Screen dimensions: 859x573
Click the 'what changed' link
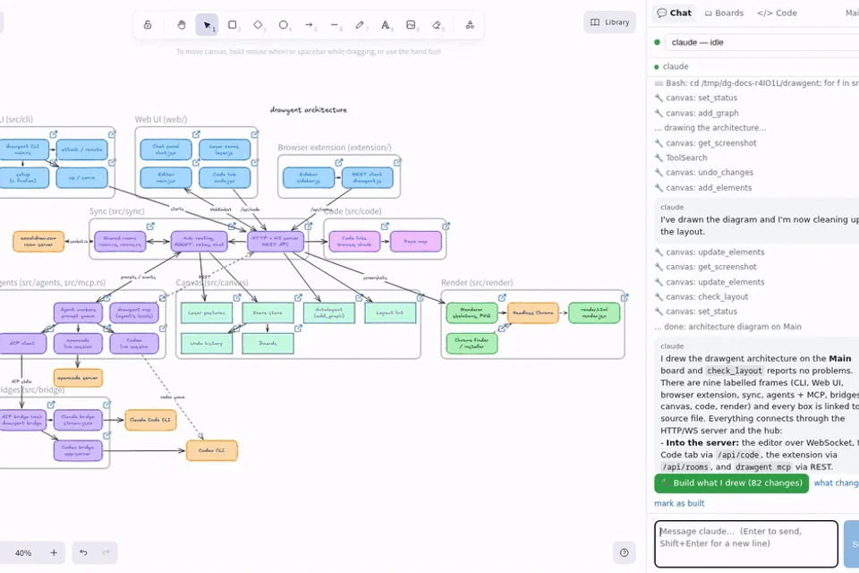836,483
